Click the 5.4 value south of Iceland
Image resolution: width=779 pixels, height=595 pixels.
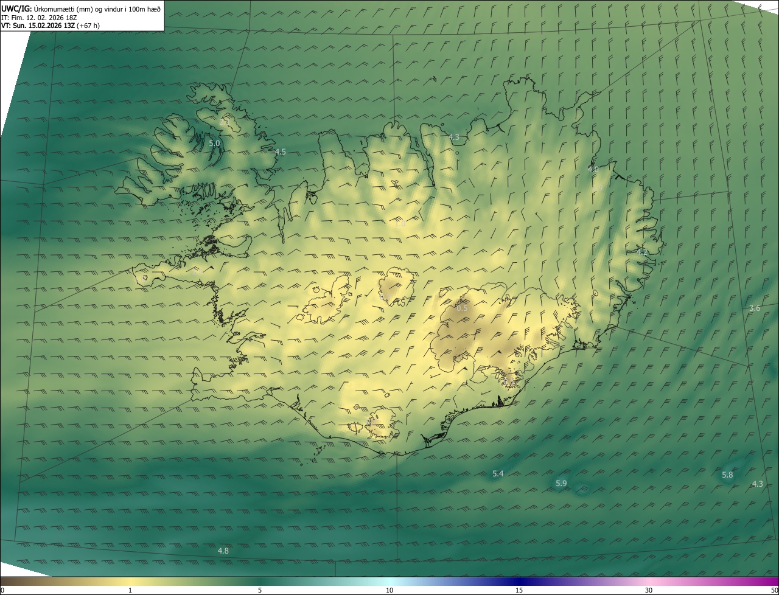(498, 474)
